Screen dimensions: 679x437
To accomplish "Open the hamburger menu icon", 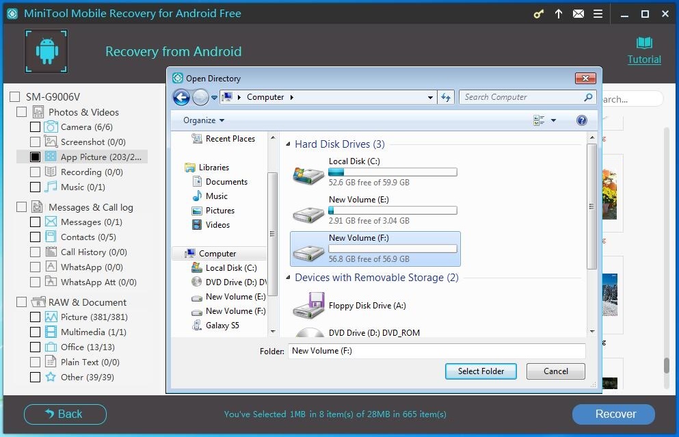I will 598,13.
